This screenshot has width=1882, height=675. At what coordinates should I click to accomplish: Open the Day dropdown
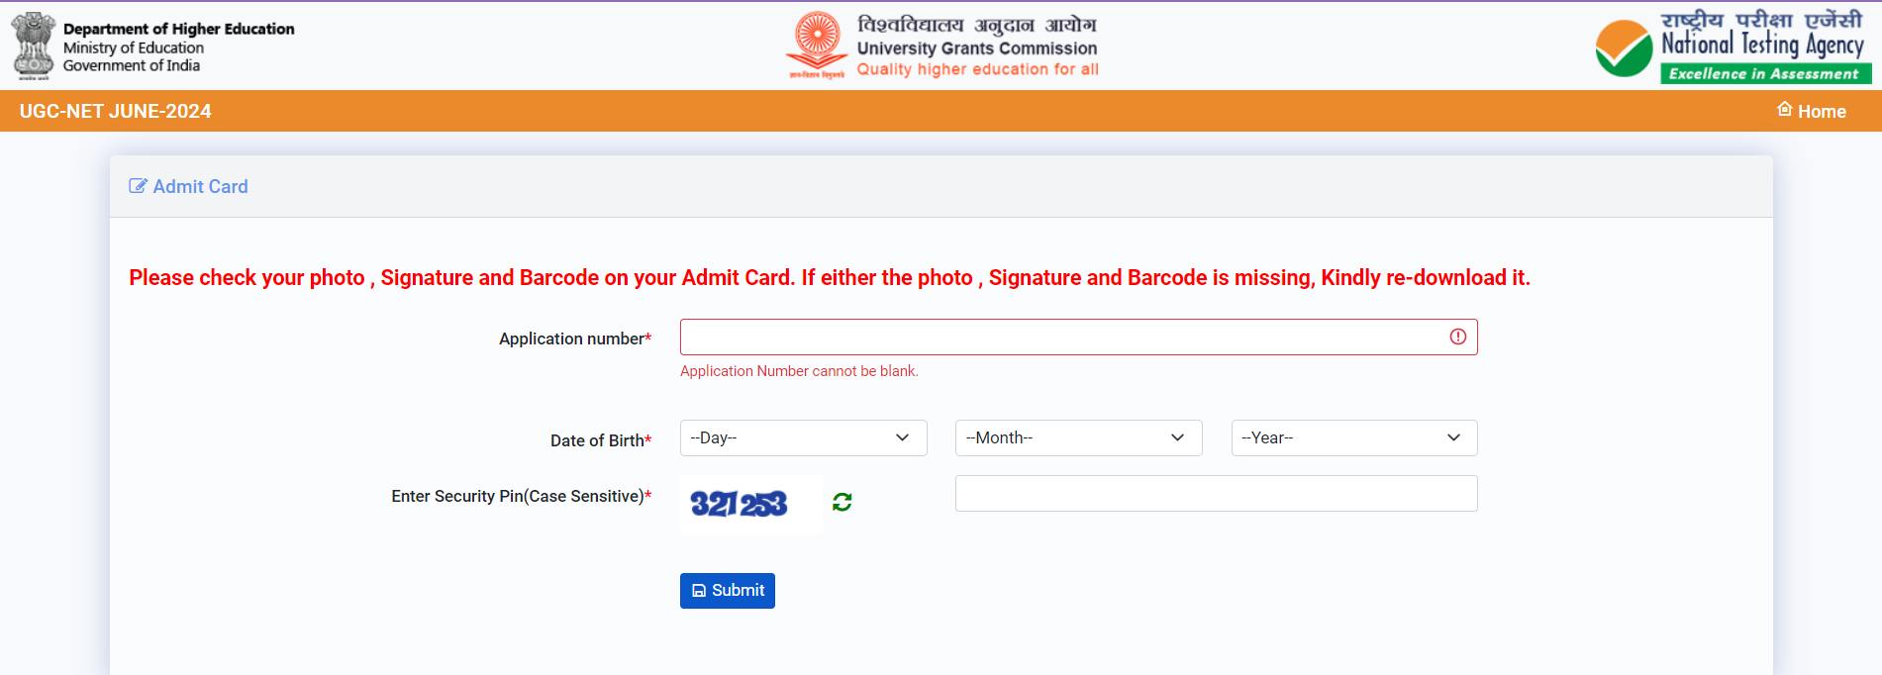(803, 437)
